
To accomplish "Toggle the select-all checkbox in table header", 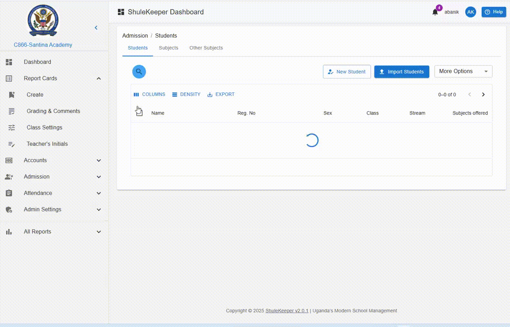I will click(x=139, y=113).
